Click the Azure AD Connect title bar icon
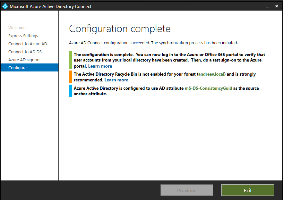Viewport: 283px width, 200px height. click(x=5, y=6)
